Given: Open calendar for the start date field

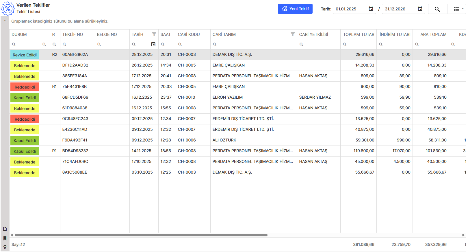Looking at the screenshot, I should point(371,9).
